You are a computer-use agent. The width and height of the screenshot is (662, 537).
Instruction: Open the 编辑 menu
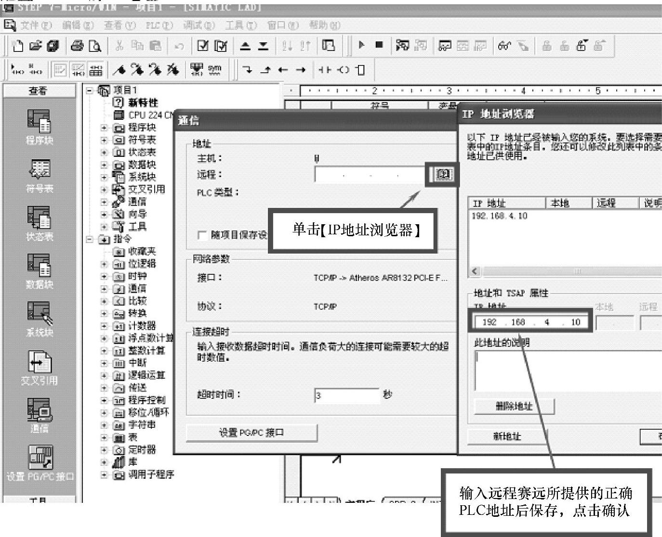[x=78, y=25]
